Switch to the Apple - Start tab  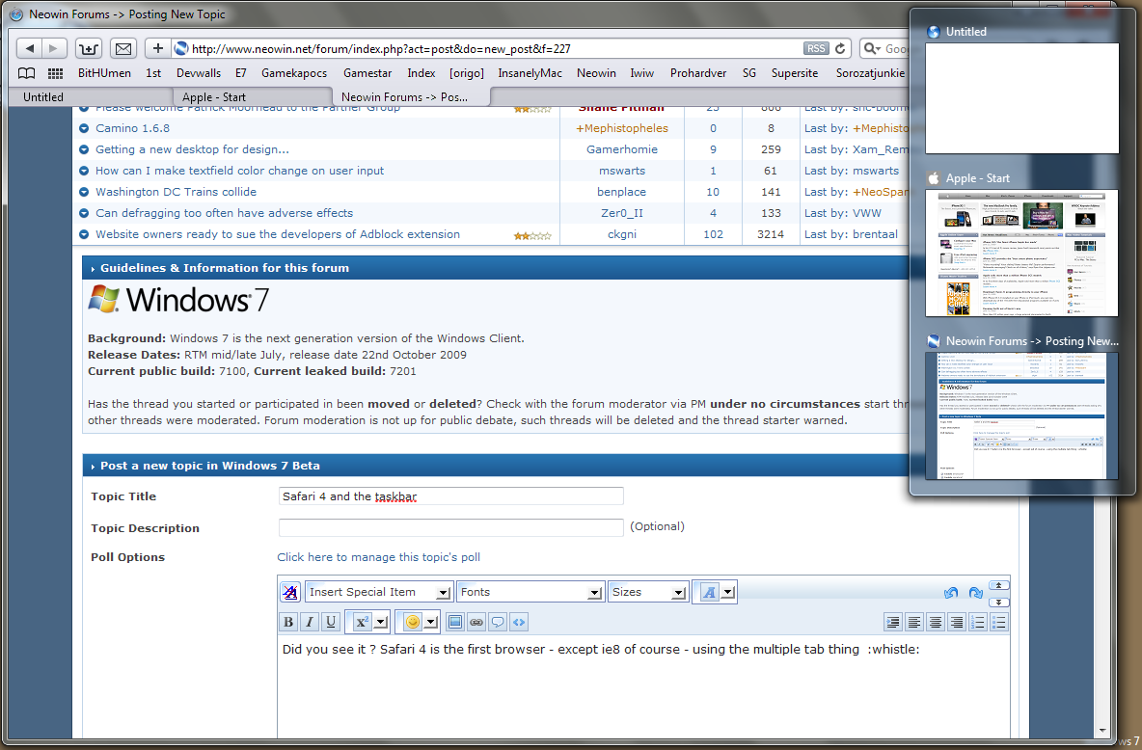pos(247,96)
